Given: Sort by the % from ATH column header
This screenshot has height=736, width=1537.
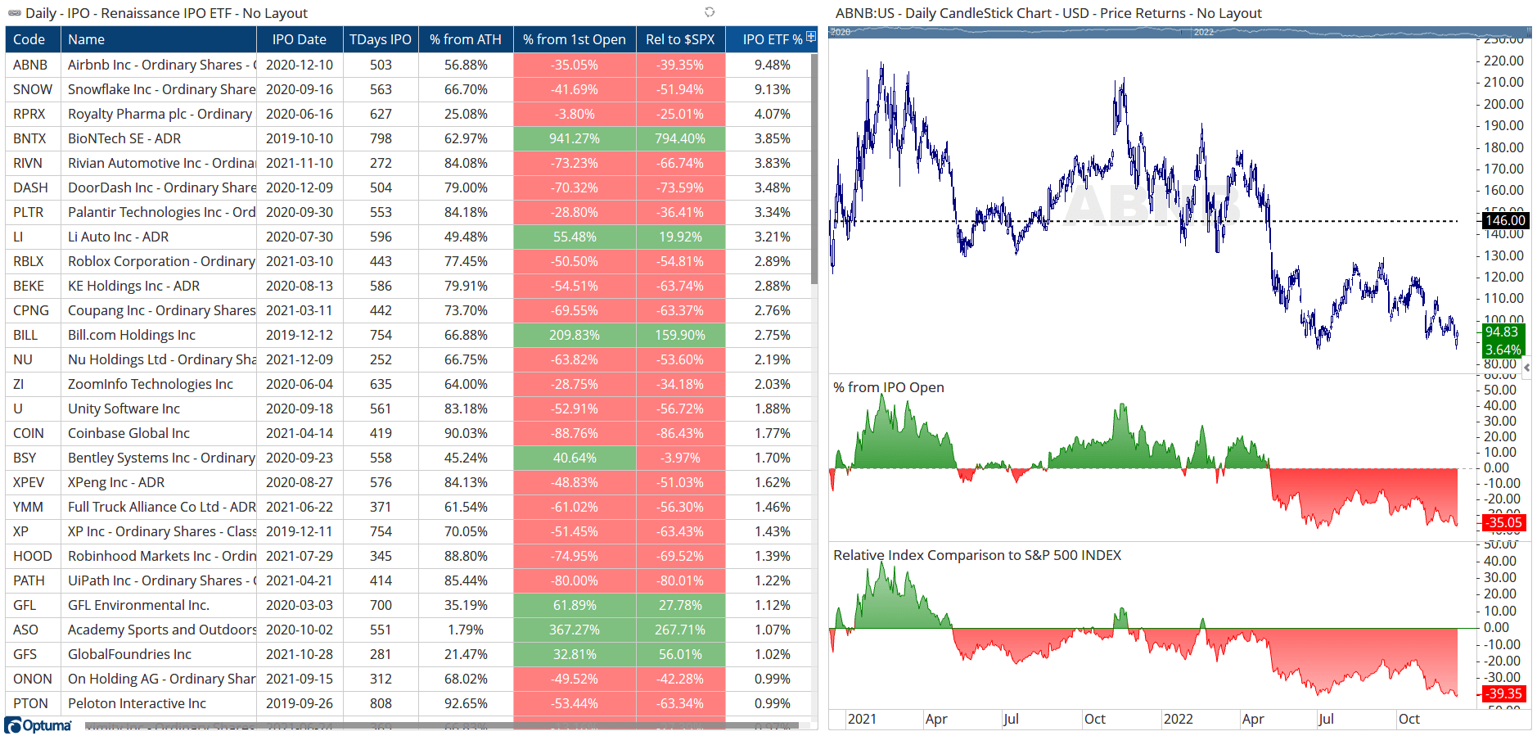Looking at the screenshot, I should [467, 38].
